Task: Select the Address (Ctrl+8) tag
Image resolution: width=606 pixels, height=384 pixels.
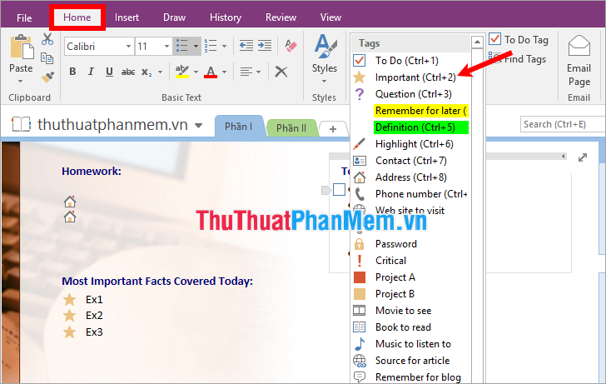Action: (411, 177)
